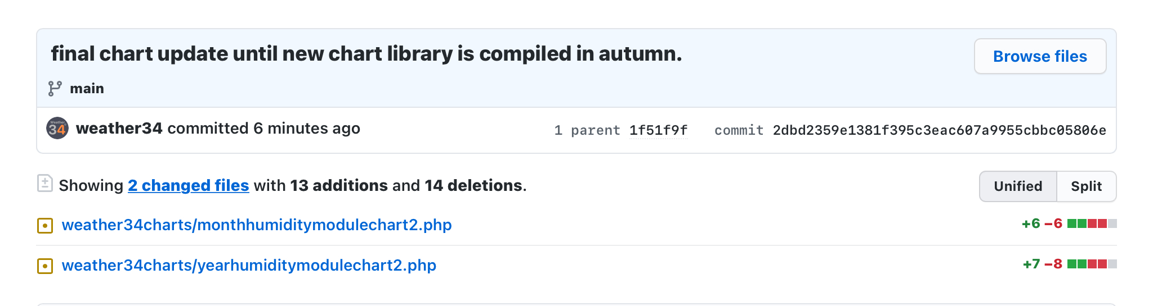Image resolution: width=1153 pixels, height=306 pixels.
Task: Open the 2 changed files link
Action: point(189,186)
